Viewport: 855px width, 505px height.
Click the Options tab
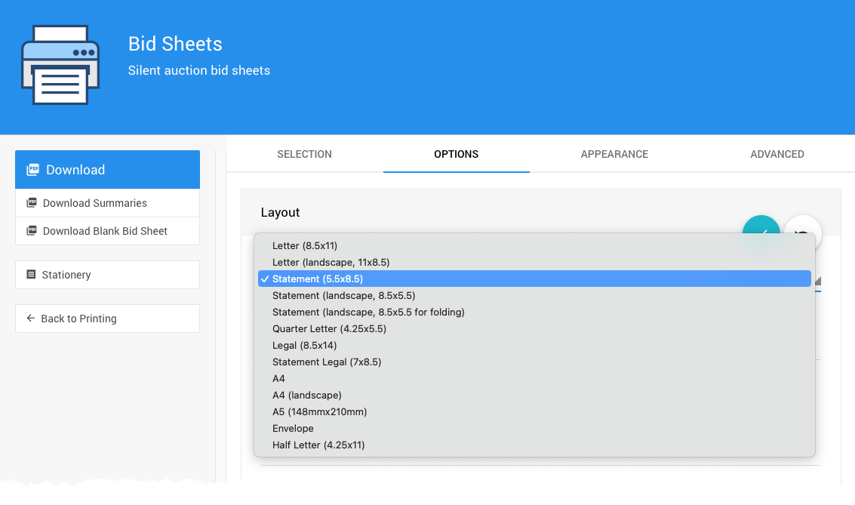pyautogui.click(x=456, y=154)
